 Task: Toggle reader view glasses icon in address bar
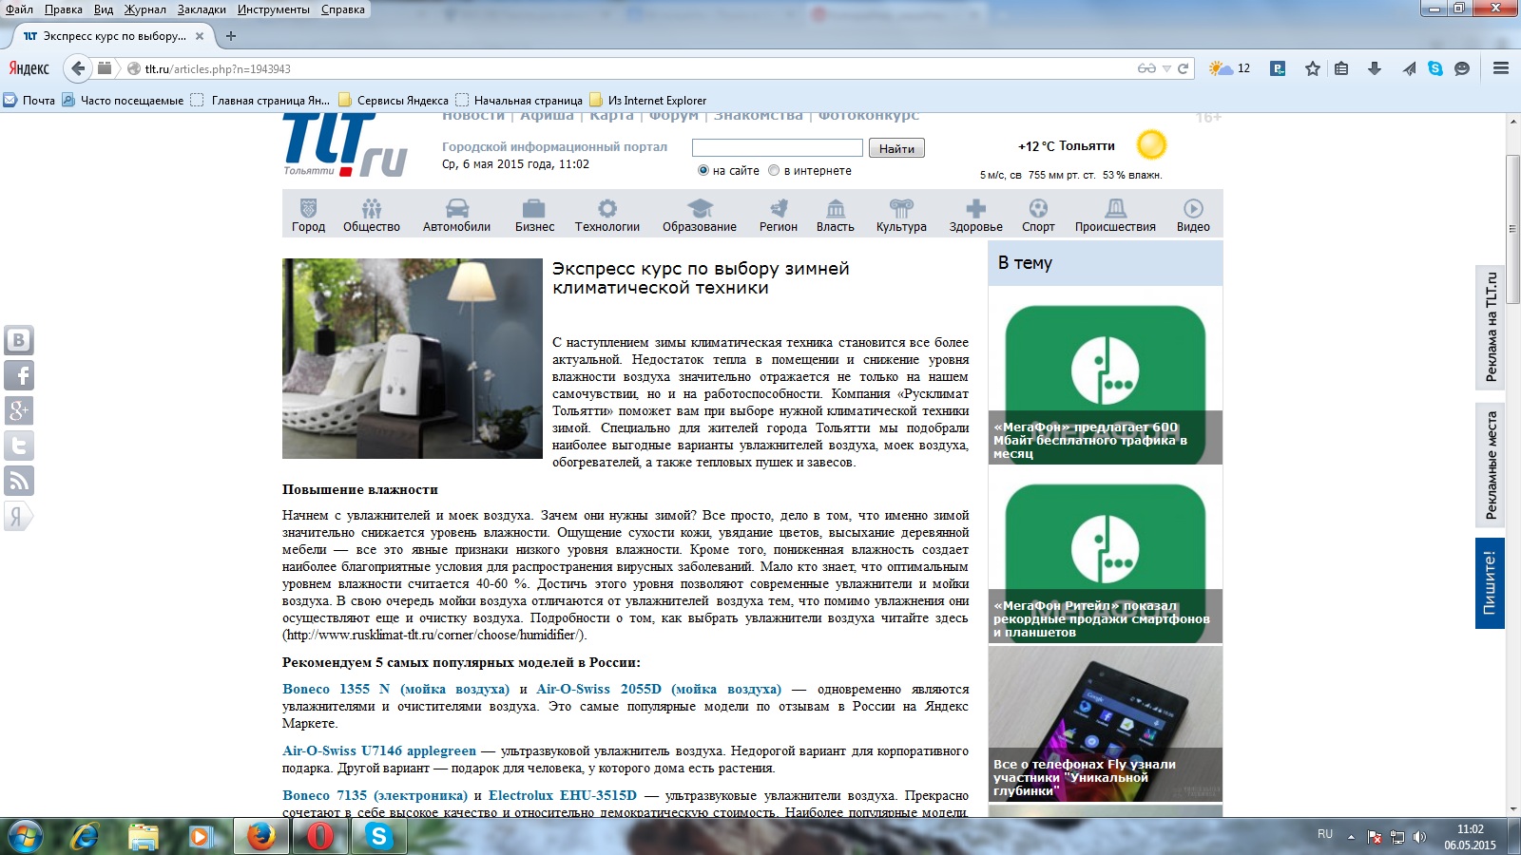pos(1146,68)
